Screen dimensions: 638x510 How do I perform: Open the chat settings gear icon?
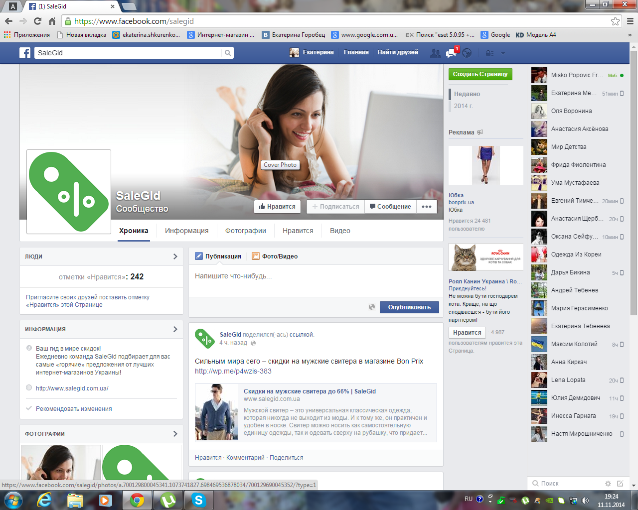coord(608,484)
